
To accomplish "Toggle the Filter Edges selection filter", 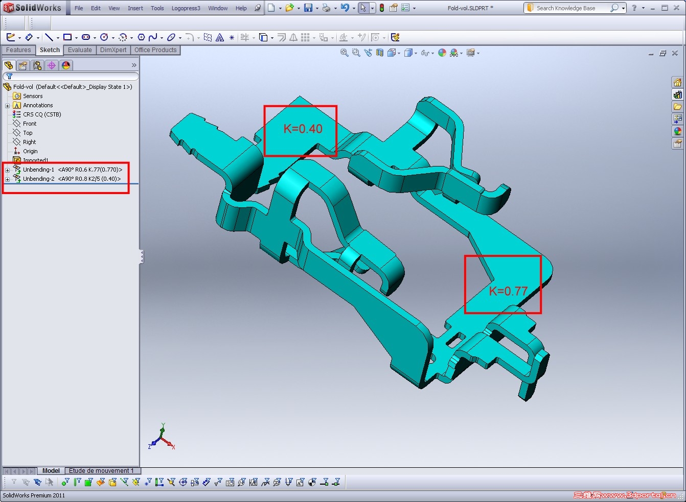I will 77,482.
